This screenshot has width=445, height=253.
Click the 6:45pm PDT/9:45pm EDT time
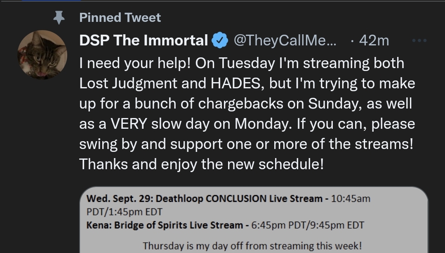308,225
